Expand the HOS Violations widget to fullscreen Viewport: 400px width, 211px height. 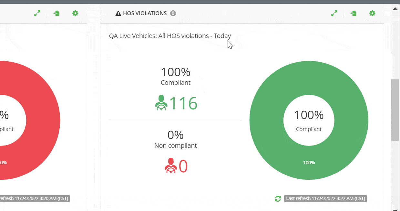[x=334, y=13]
